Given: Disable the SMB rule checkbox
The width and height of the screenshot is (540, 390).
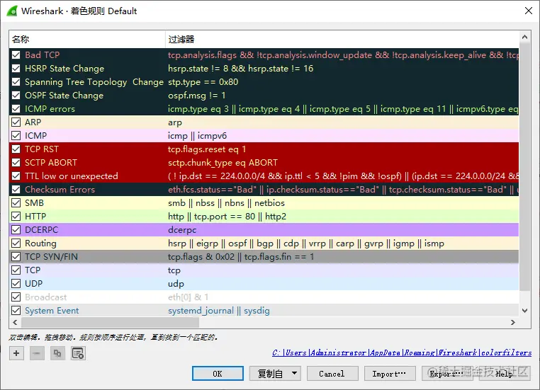Looking at the screenshot, I should point(16,203).
